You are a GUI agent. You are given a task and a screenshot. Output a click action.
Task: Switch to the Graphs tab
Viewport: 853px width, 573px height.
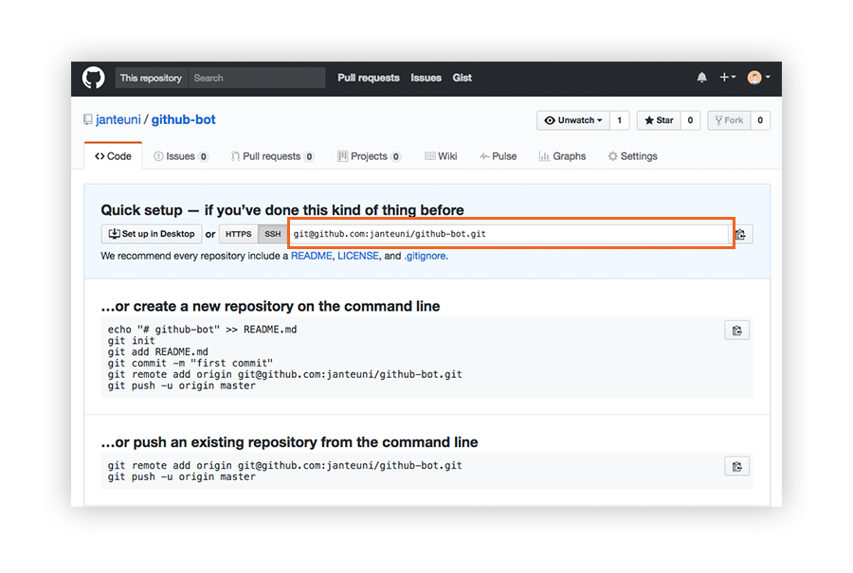click(562, 156)
